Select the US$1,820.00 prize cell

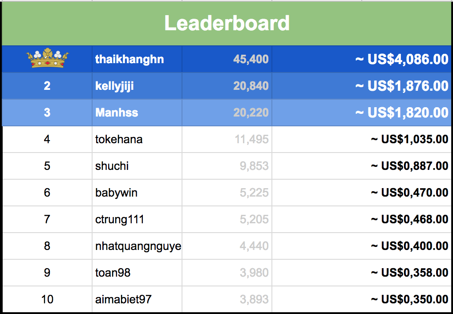(402, 113)
